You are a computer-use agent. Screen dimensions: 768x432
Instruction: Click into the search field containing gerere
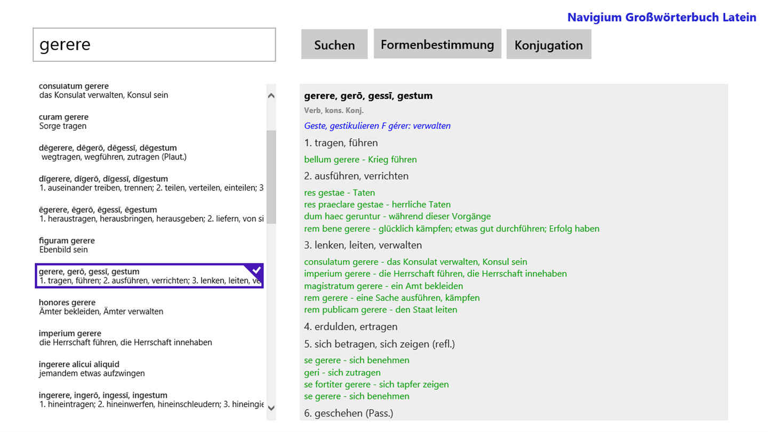(154, 45)
